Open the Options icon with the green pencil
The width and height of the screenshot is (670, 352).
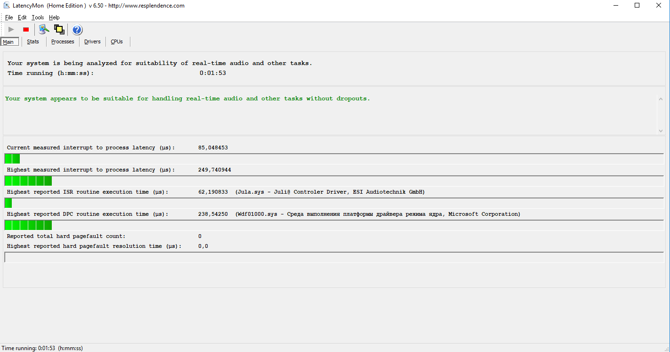click(44, 30)
